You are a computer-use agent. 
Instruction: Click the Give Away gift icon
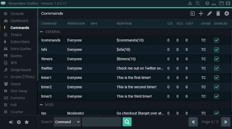[x=6, y=91]
